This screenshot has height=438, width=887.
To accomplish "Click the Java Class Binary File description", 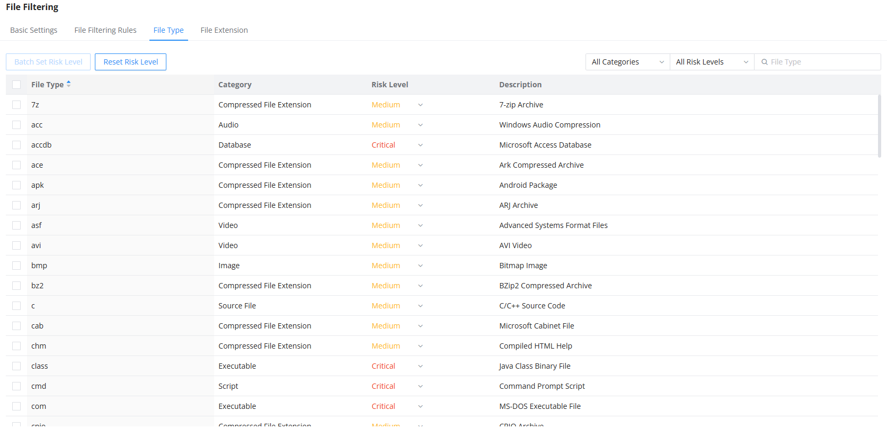I will [535, 366].
